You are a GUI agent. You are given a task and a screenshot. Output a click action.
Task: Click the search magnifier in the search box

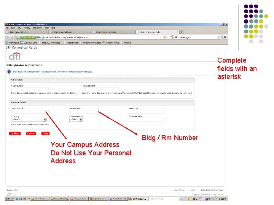219,37
